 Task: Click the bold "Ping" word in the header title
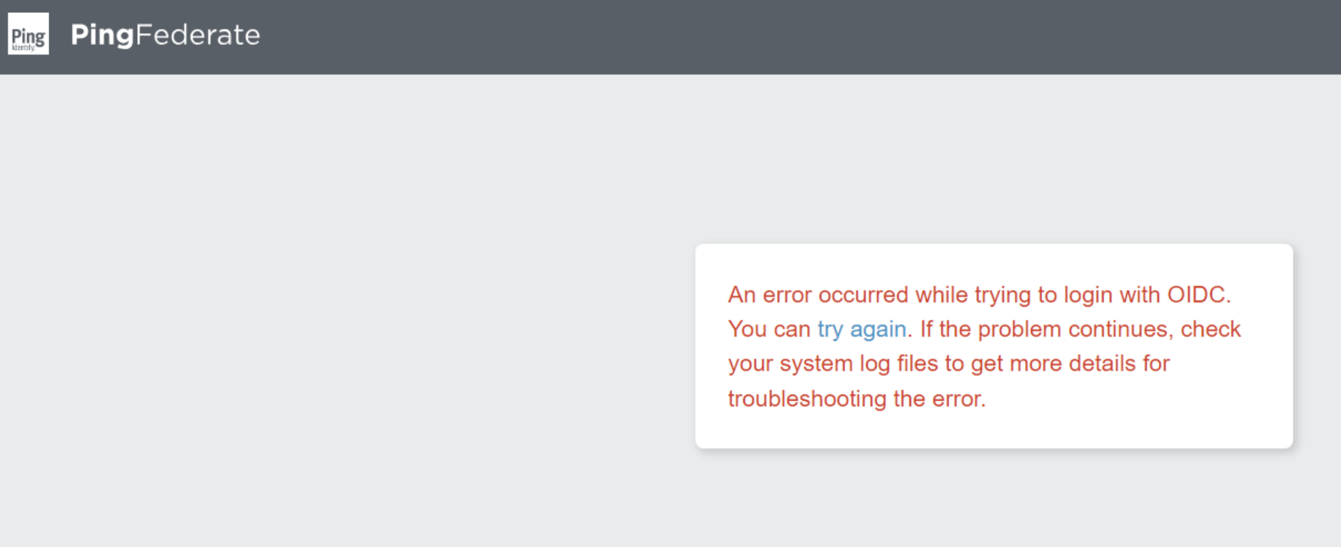click(102, 35)
